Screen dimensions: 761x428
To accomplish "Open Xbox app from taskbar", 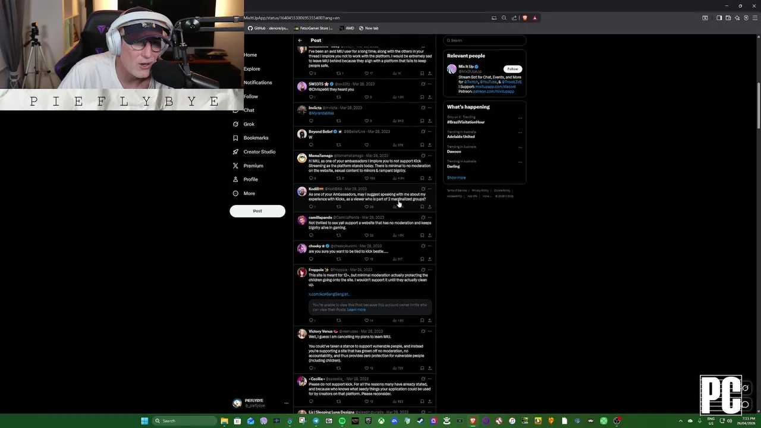I will point(381,421).
